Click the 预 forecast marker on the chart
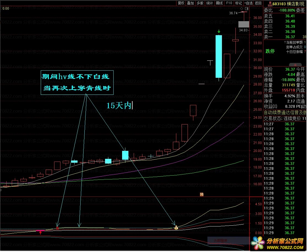This screenshot has height=252, width=308. tap(202, 195)
